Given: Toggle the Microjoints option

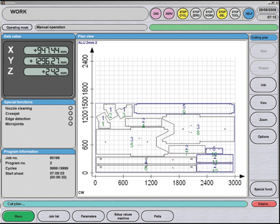Looking at the screenshot, I should pos(70,123).
